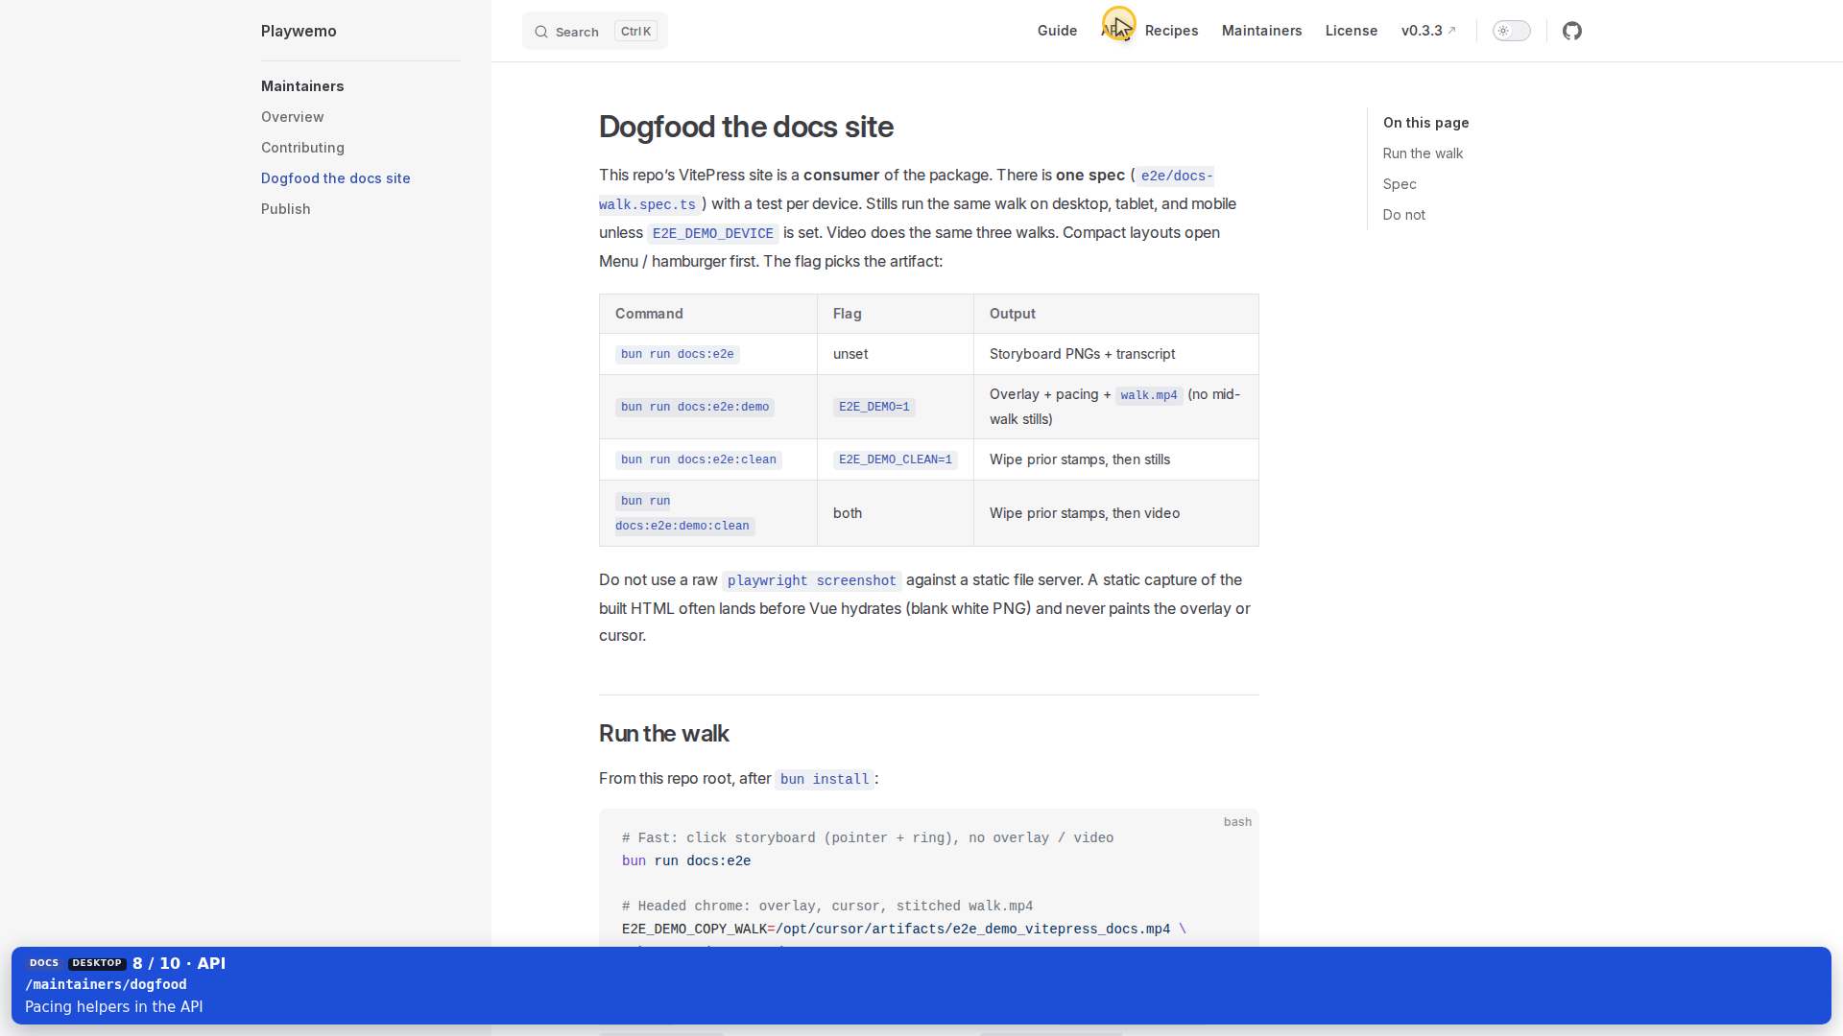Click the e2e/docs-walk.spec.ts inline code
1843x1036 pixels.
(x=906, y=190)
